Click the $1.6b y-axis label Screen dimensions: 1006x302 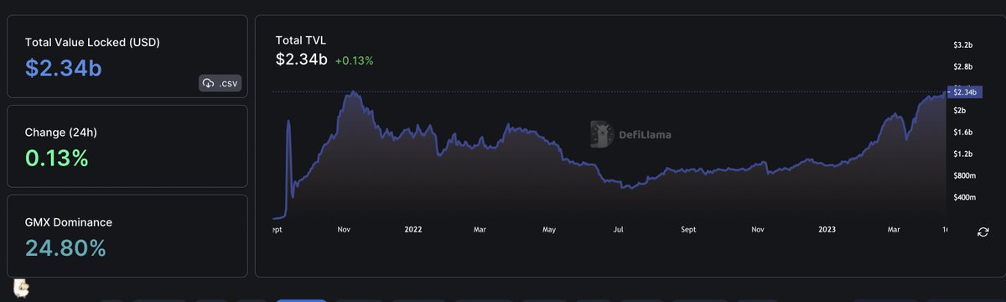[x=962, y=132]
